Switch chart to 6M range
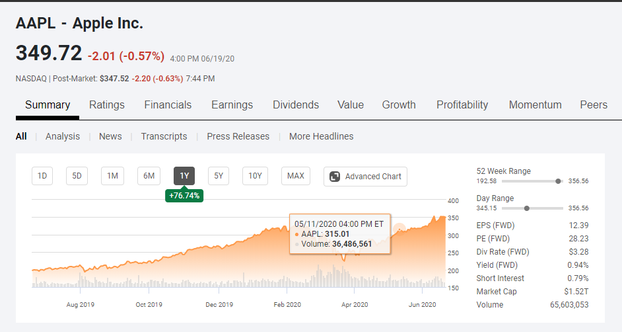 click(149, 176)
